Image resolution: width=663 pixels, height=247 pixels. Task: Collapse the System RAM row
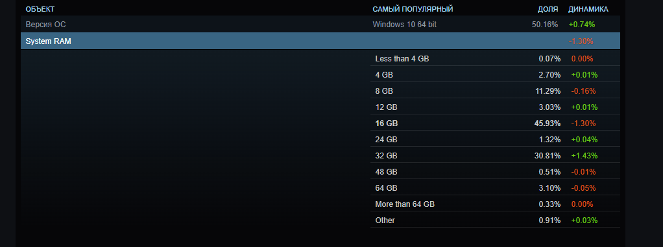(320, 41)
